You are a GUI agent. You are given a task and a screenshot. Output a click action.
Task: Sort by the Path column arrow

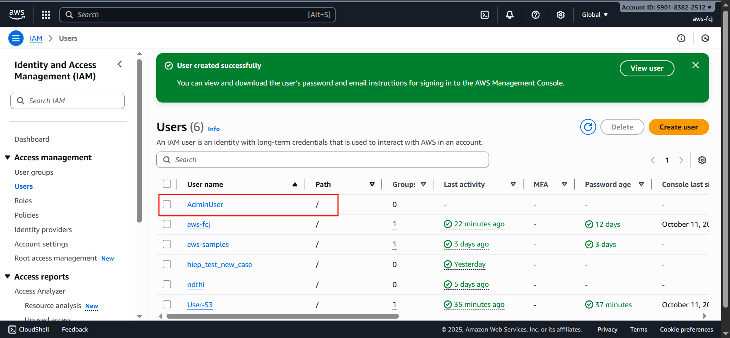372,185
